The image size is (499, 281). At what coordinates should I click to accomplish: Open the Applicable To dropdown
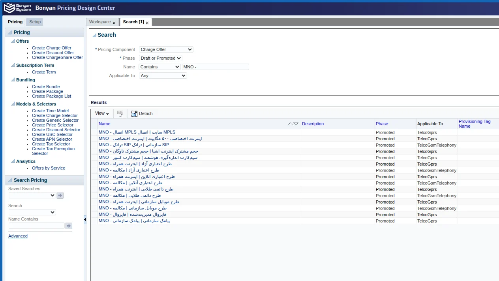tap(163, 75)
